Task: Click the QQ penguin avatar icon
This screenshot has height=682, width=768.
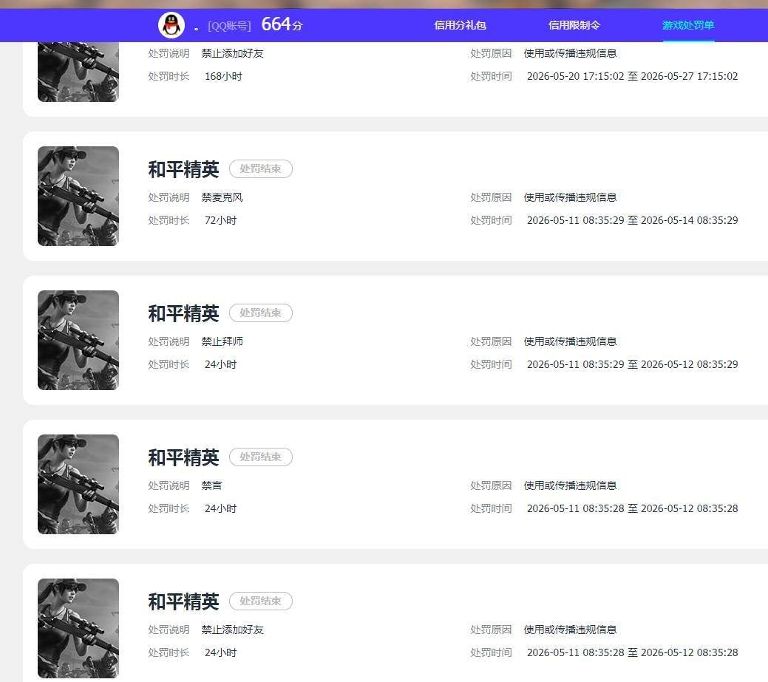Action: [x=171, y=25]
